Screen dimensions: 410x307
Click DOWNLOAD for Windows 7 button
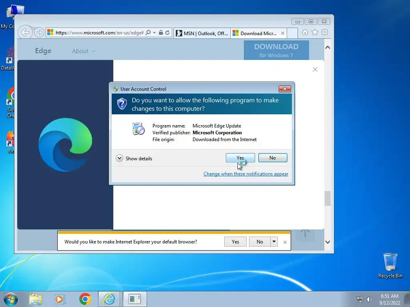coord(276,50)
